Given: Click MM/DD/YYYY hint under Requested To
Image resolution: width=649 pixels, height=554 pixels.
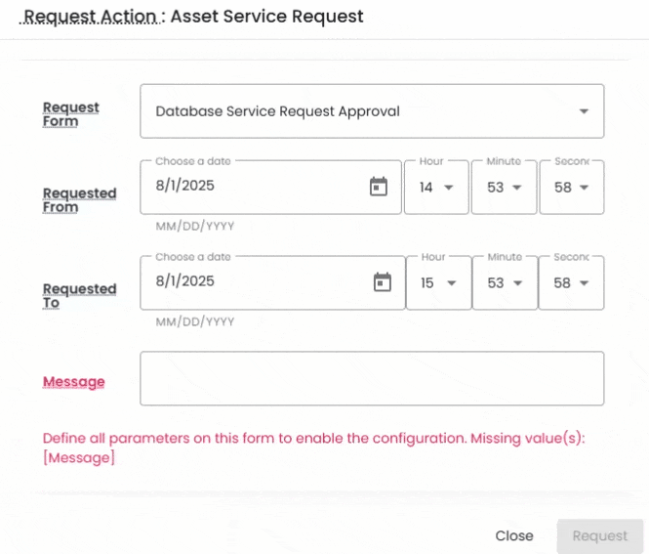Looking at the screenshot, I should 195,322.
